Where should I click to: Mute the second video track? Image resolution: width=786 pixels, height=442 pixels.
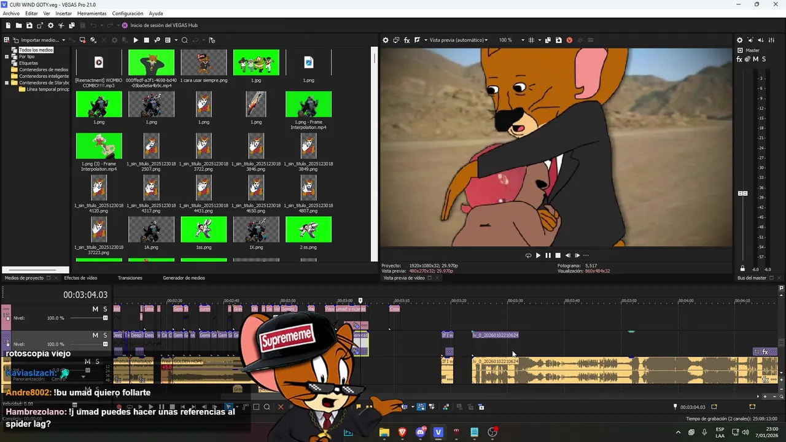tap(95, 335)
